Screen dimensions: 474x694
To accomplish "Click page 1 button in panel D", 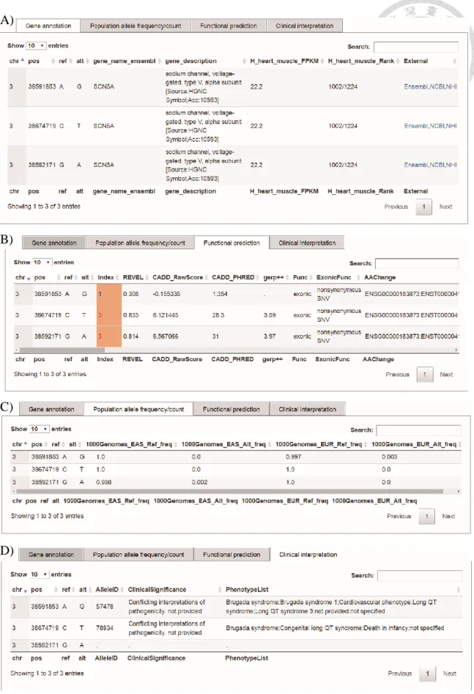I will [x=428, y=673].
